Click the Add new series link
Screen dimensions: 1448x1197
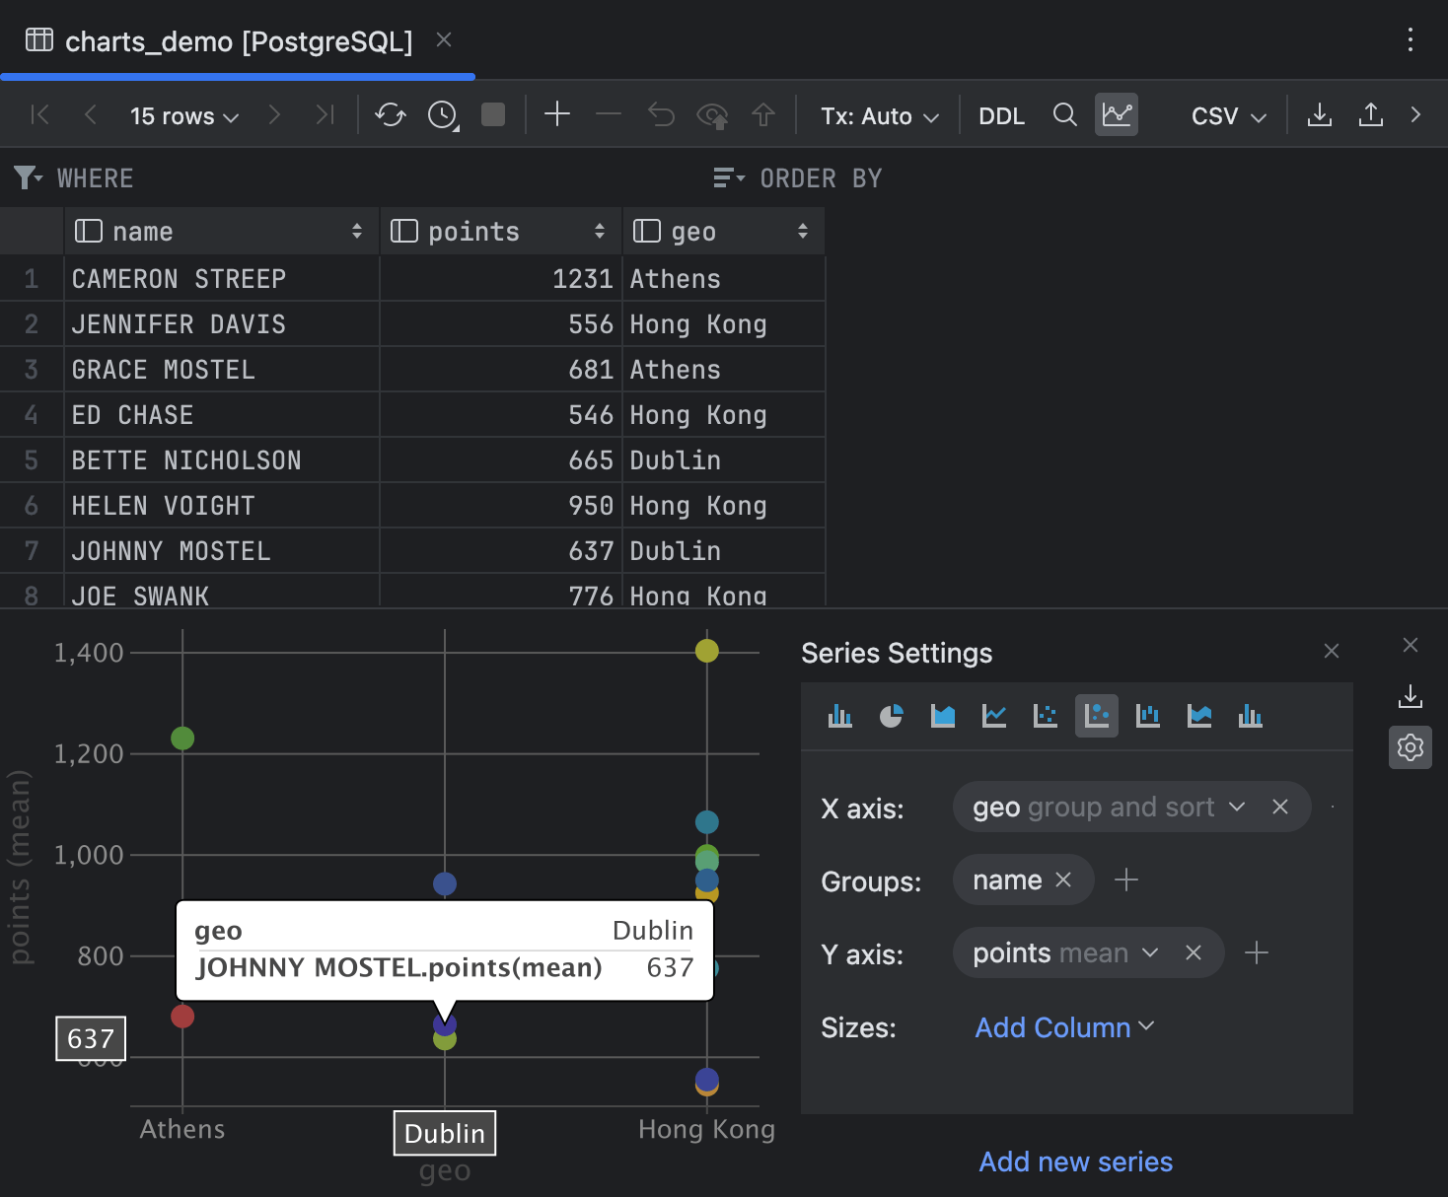tap(1075, 1161)
